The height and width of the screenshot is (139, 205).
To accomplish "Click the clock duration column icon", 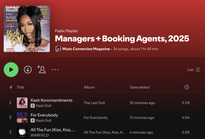I will [187, 87].
